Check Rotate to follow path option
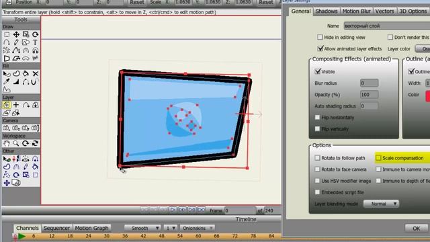The image size is (430, 242). [x=318, y=158]
